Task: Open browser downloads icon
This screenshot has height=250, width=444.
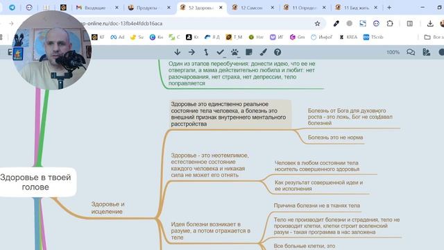Action: pos(430,24)
